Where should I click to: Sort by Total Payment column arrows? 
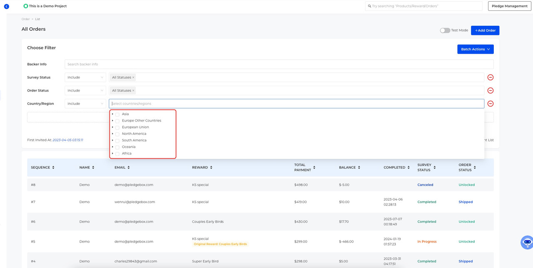pos(314,167)
